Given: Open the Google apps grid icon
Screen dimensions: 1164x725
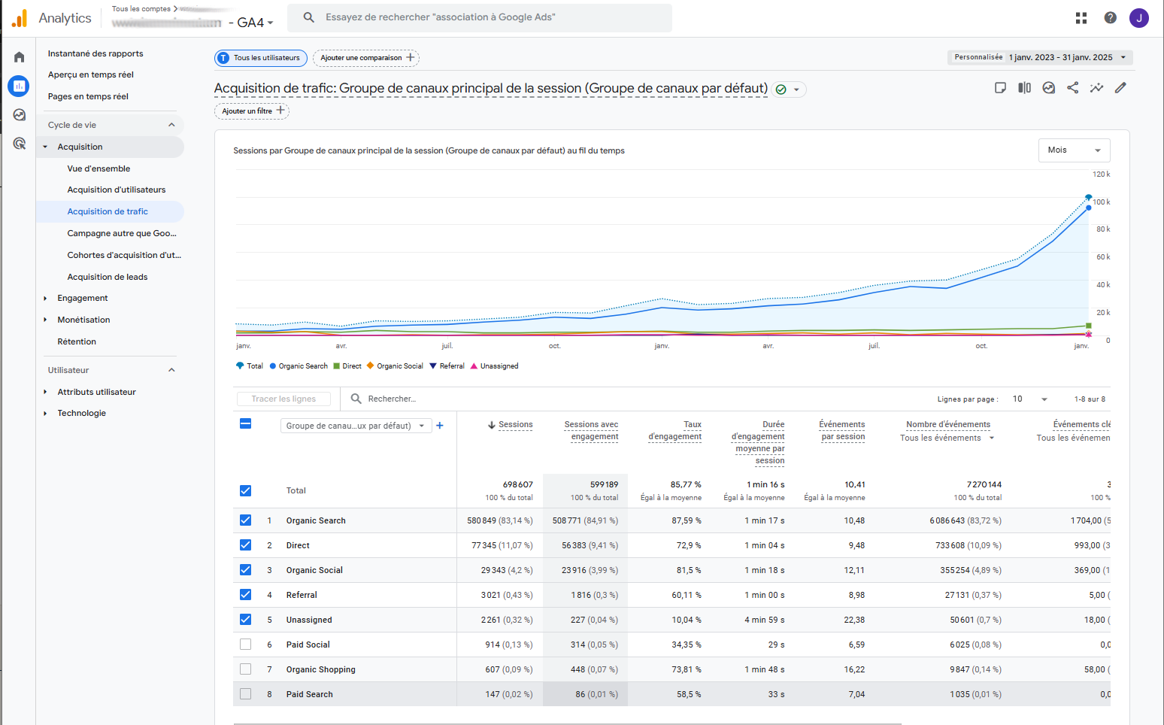Looking at the screenshot, I should [1081, 18].
